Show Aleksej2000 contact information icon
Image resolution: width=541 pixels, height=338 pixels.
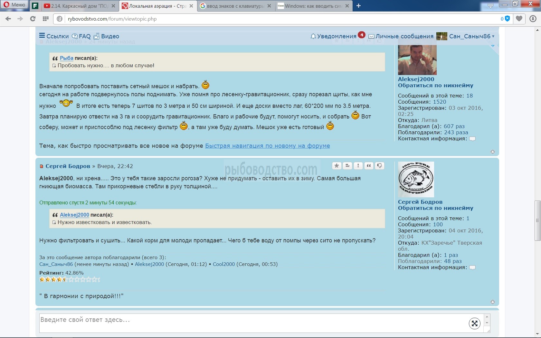[472, 139]
